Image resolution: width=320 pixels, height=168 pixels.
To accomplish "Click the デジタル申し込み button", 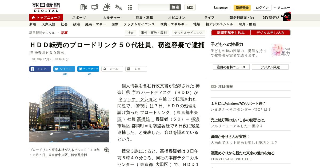I will click(x=270, y=33).
